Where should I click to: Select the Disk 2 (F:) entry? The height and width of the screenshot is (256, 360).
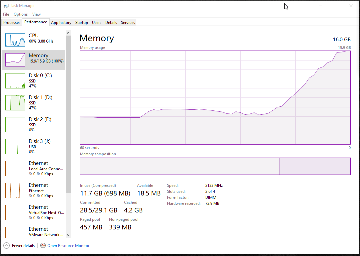pos(33,124)
